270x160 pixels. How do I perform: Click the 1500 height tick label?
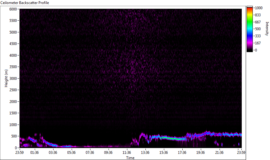13,113
